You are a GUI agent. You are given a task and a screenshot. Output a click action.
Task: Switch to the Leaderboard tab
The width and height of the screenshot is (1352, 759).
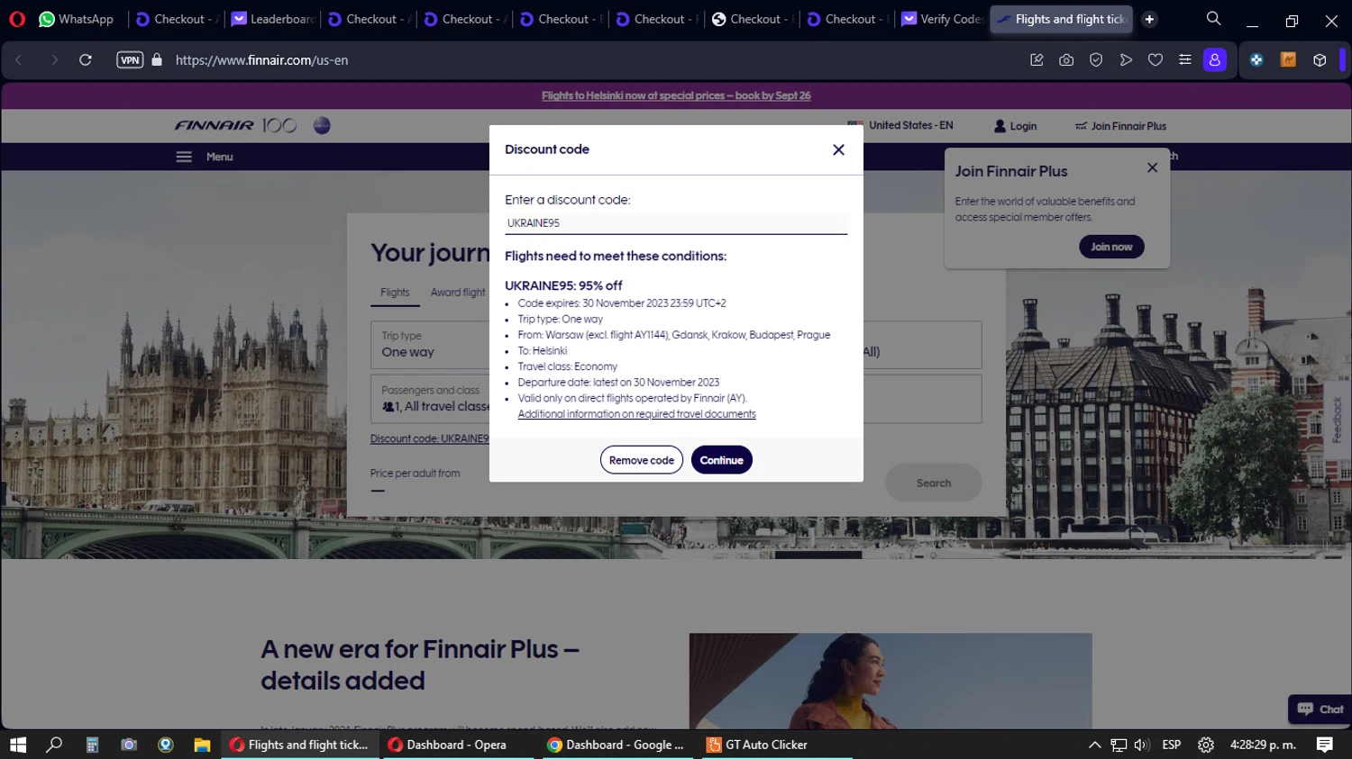(x=274, y=19)
